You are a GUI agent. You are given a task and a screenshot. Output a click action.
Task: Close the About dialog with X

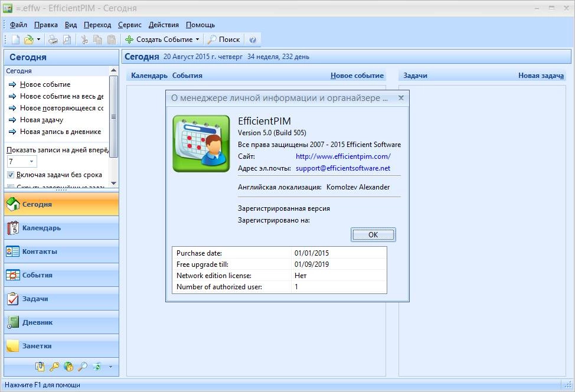point(401,98)
